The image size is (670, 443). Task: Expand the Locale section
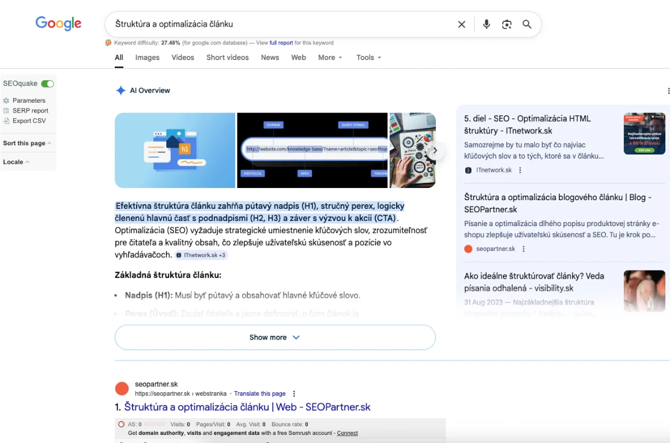tap(16, 162)
